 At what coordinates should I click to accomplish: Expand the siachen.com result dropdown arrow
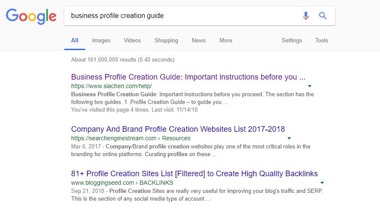click(x=310, y=86)
